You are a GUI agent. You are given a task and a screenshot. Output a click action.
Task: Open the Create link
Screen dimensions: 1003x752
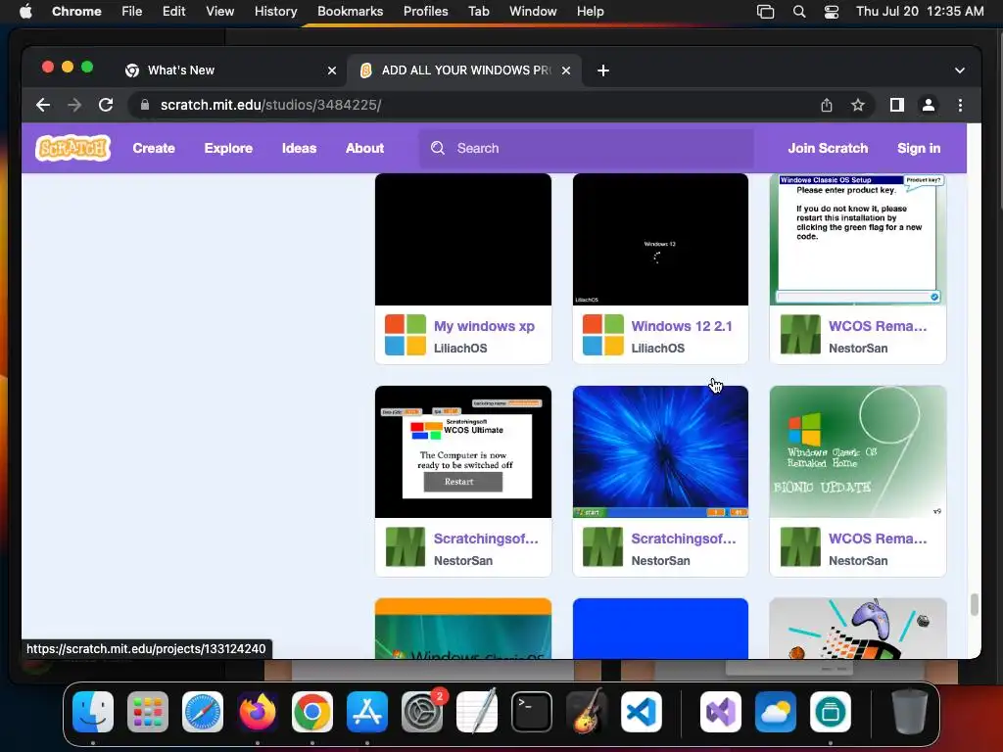click(x=154, y=149)
